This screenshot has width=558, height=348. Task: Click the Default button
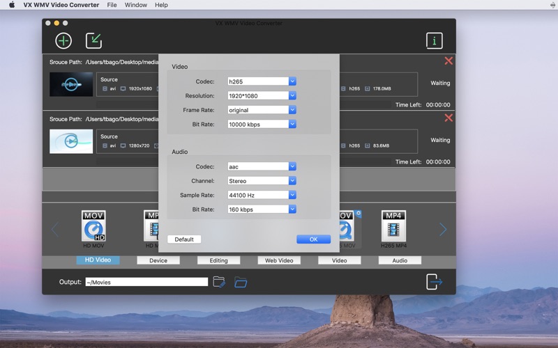184,239
